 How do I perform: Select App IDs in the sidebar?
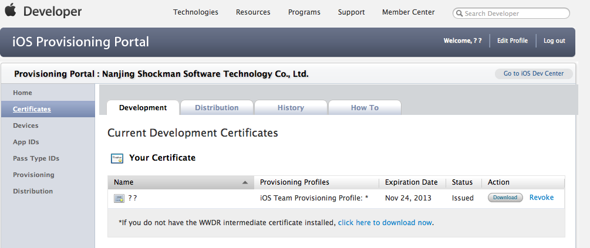(48, 142)
